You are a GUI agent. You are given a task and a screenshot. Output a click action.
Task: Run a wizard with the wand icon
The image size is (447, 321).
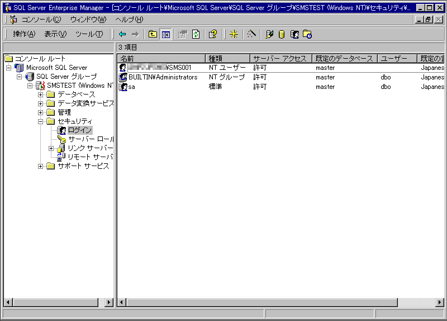[251, 34]
